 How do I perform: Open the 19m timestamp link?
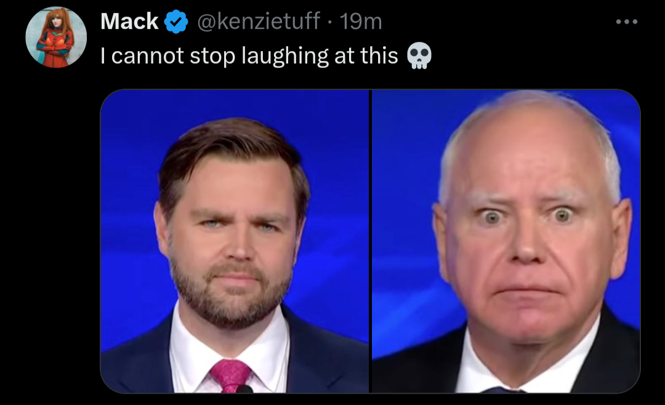[x=361, y=21]
